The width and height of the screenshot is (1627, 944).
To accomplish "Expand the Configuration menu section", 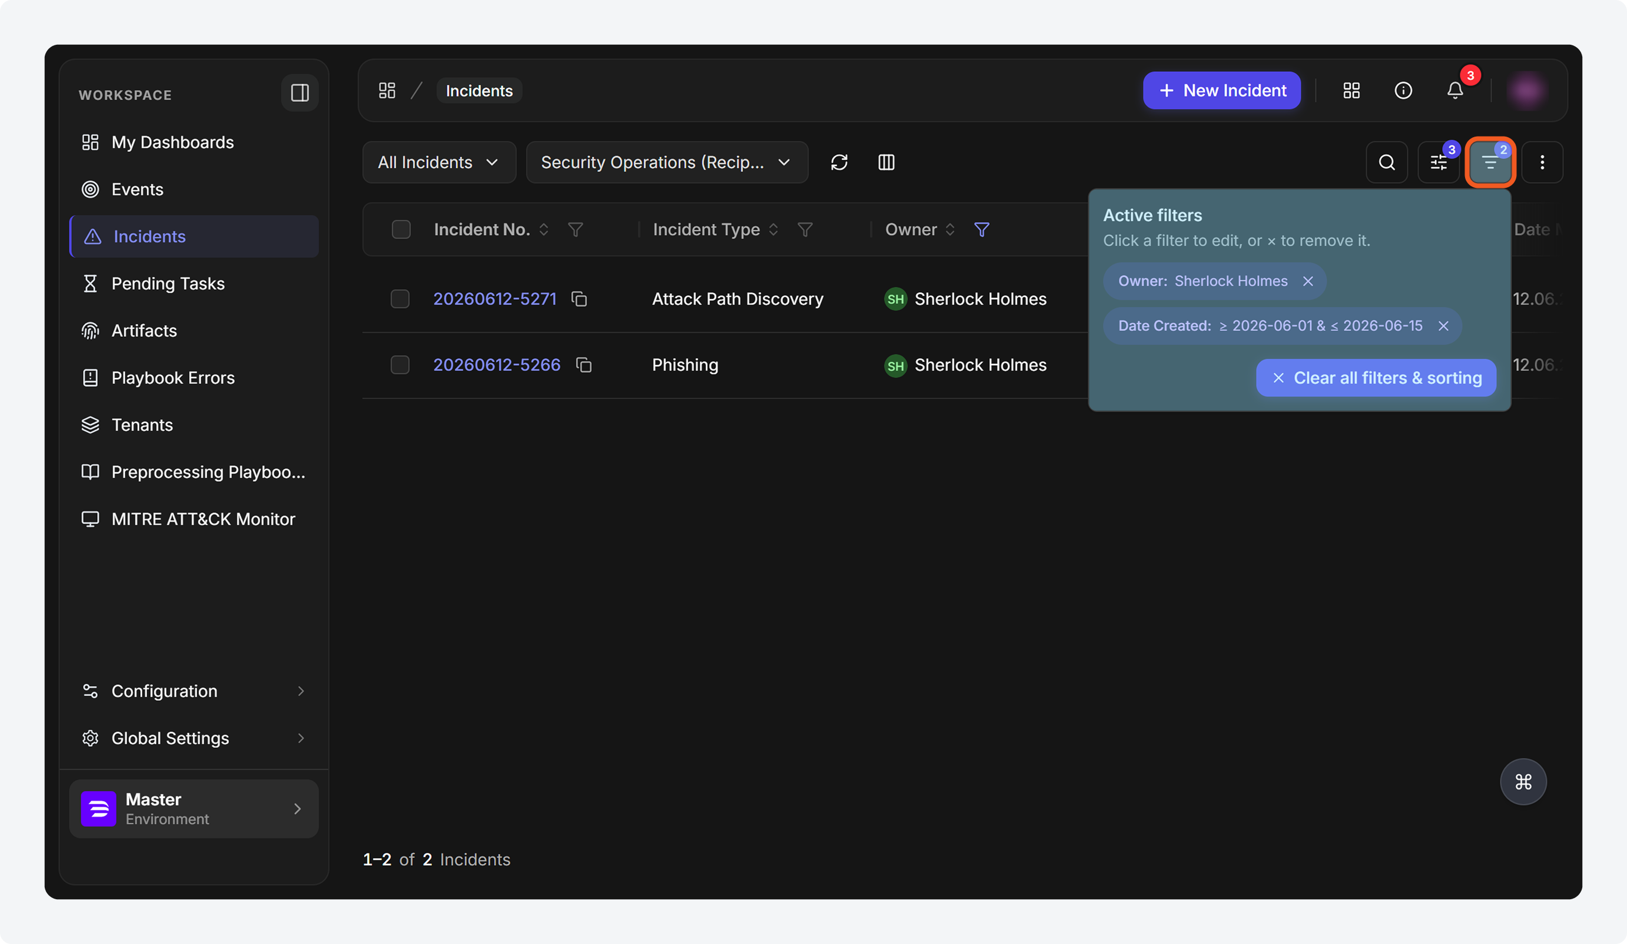I will point(194,691).
